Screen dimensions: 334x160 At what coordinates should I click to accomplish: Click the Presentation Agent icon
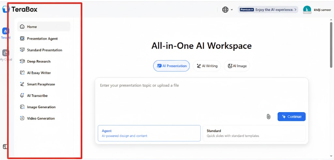[22, 38]
